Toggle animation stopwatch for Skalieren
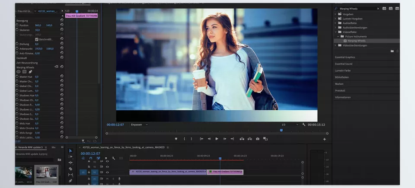 [17, 30]
